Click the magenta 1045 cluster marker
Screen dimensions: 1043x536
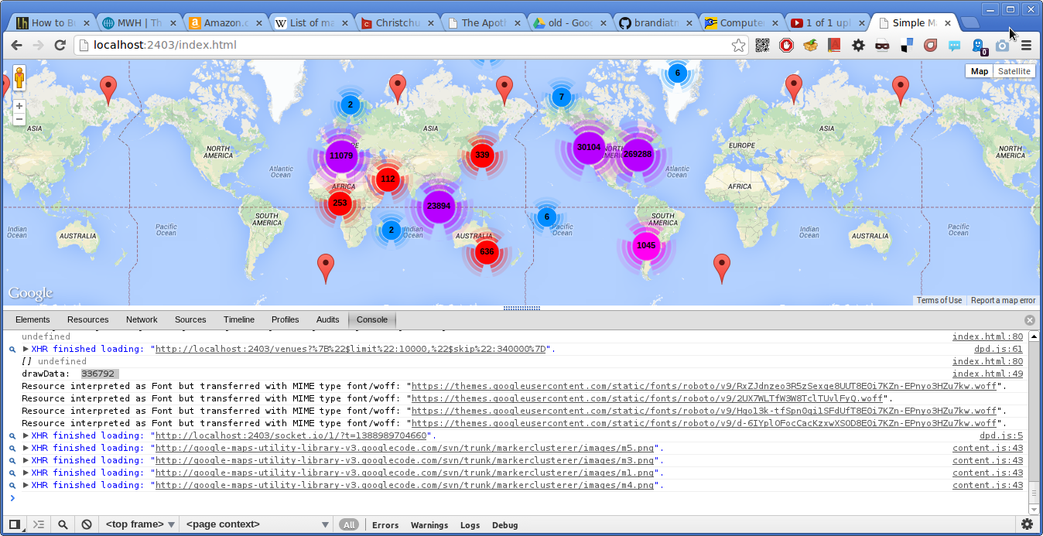(x=645, y=246)
